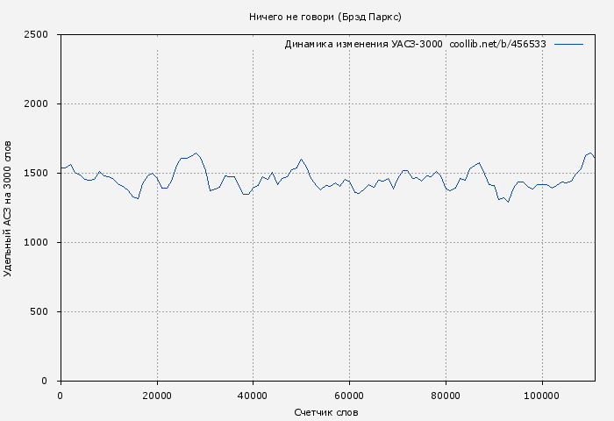Screen dimensions: 614x421
Task: Click the legend text "Динамика изменения УАСЗ-3000"
Action: pyautogui.click(x=363, y=44)
